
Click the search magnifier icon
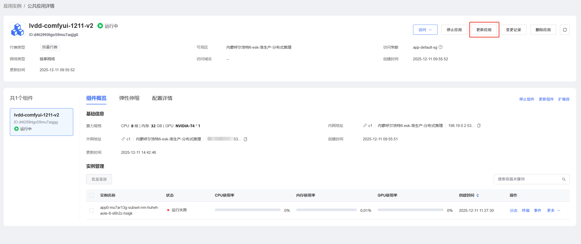tap(564, 179)
